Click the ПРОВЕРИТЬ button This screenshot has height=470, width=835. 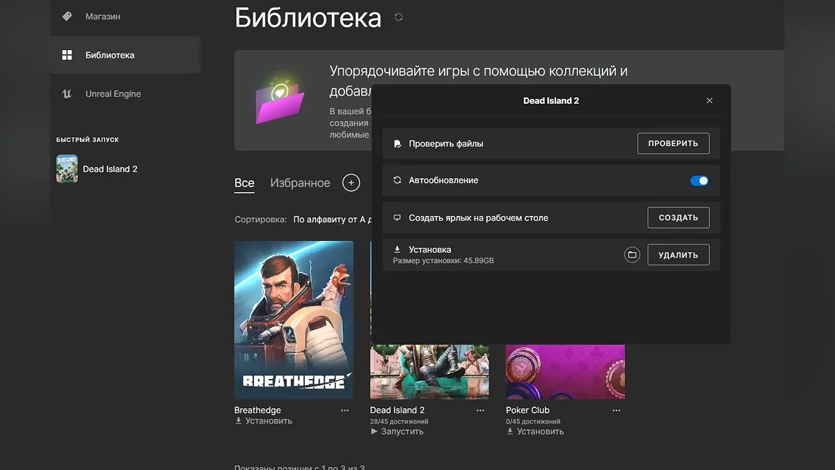(x=674, y=143)
